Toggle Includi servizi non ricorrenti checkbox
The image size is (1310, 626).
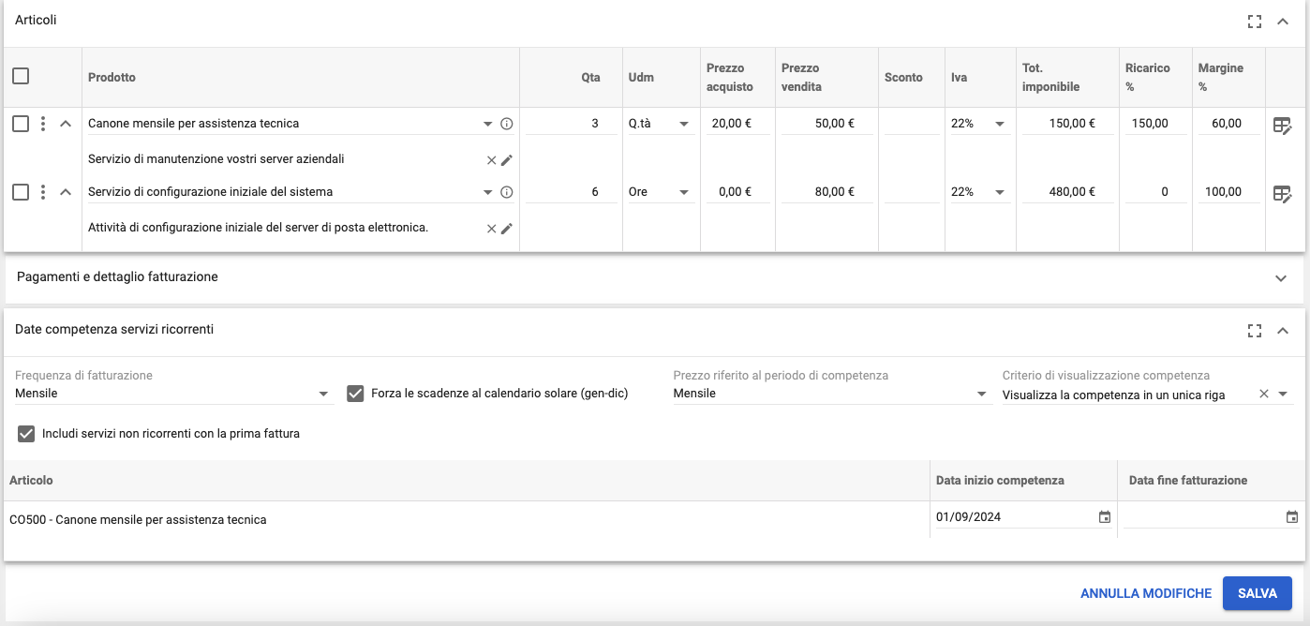[26, 434]
